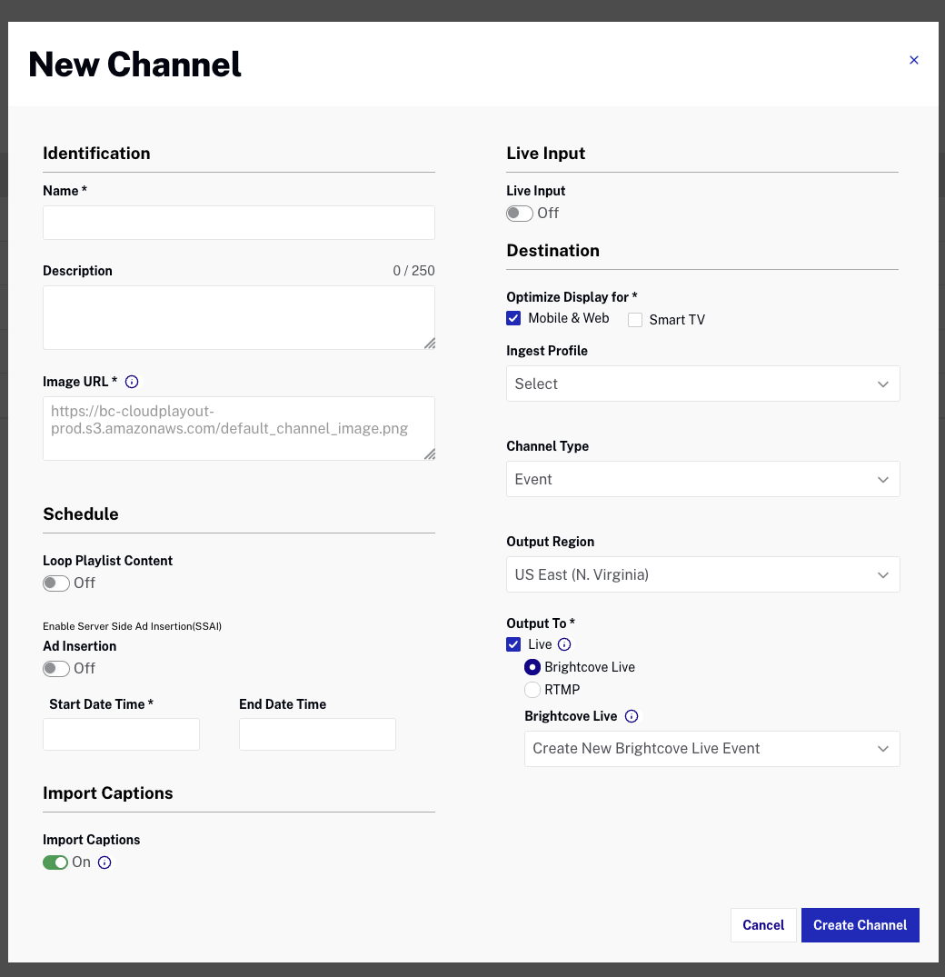Screen dimensions: 945x977
Task: Close the New Channel dialog with the X
Action: point(914,60)
